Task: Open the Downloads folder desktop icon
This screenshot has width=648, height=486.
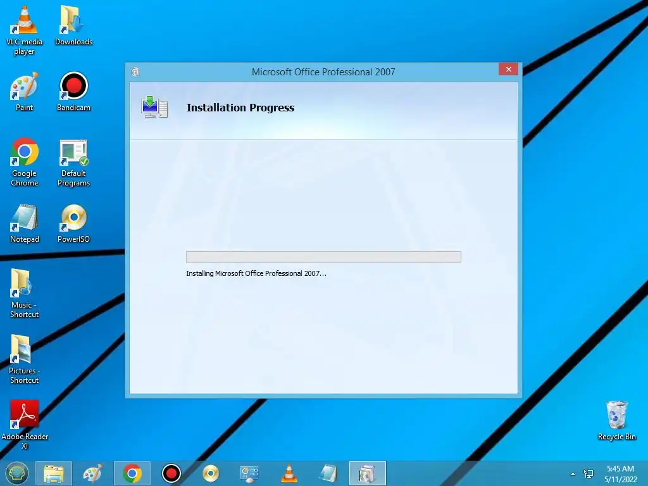Action: click(x=73, y=25)
